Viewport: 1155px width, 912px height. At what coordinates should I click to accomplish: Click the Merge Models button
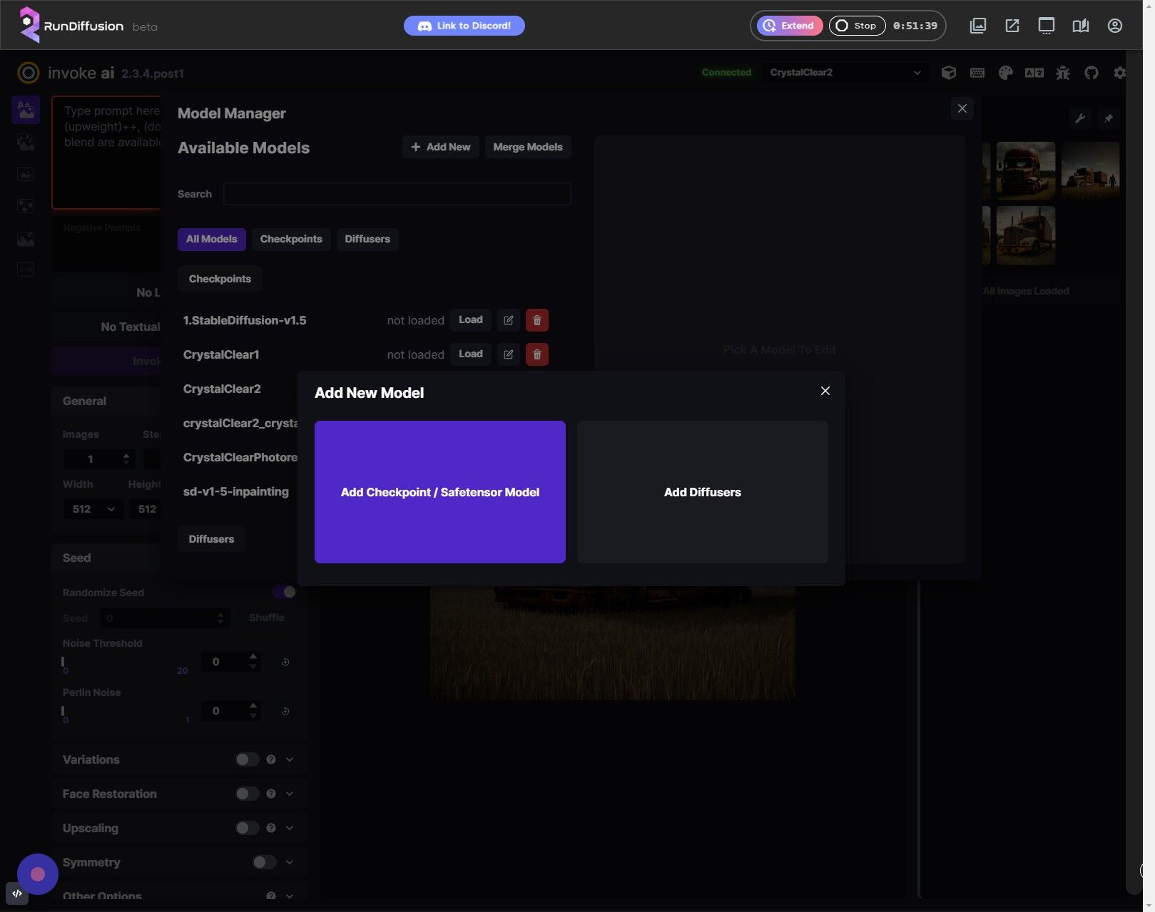tap(527, 147)
